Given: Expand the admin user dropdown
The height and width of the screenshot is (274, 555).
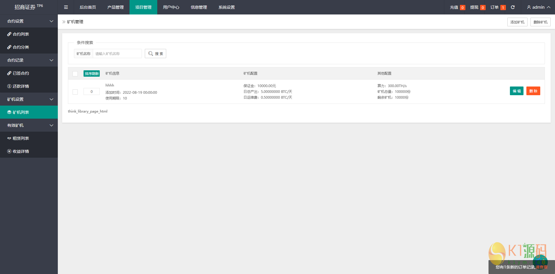Looking at the screenshot, I should coord(539,7).
